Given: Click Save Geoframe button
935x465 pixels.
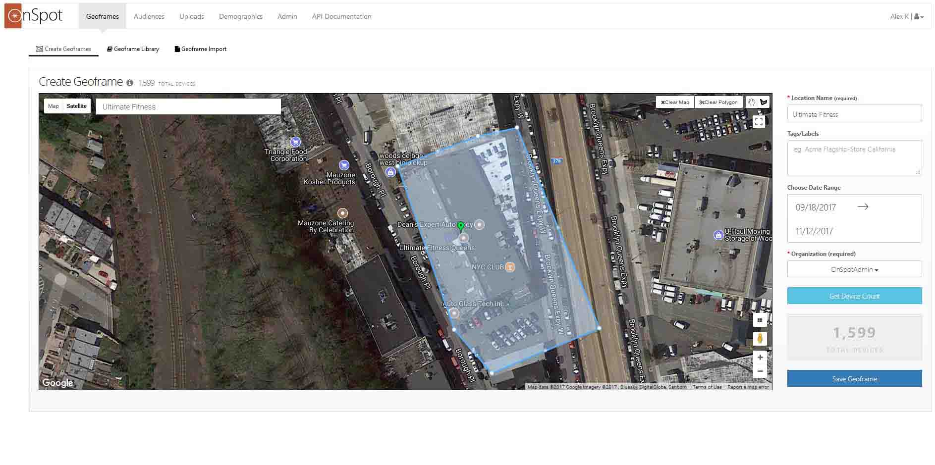Looking at the screenshot, I should pyautogui.click(x=854, y=379).
